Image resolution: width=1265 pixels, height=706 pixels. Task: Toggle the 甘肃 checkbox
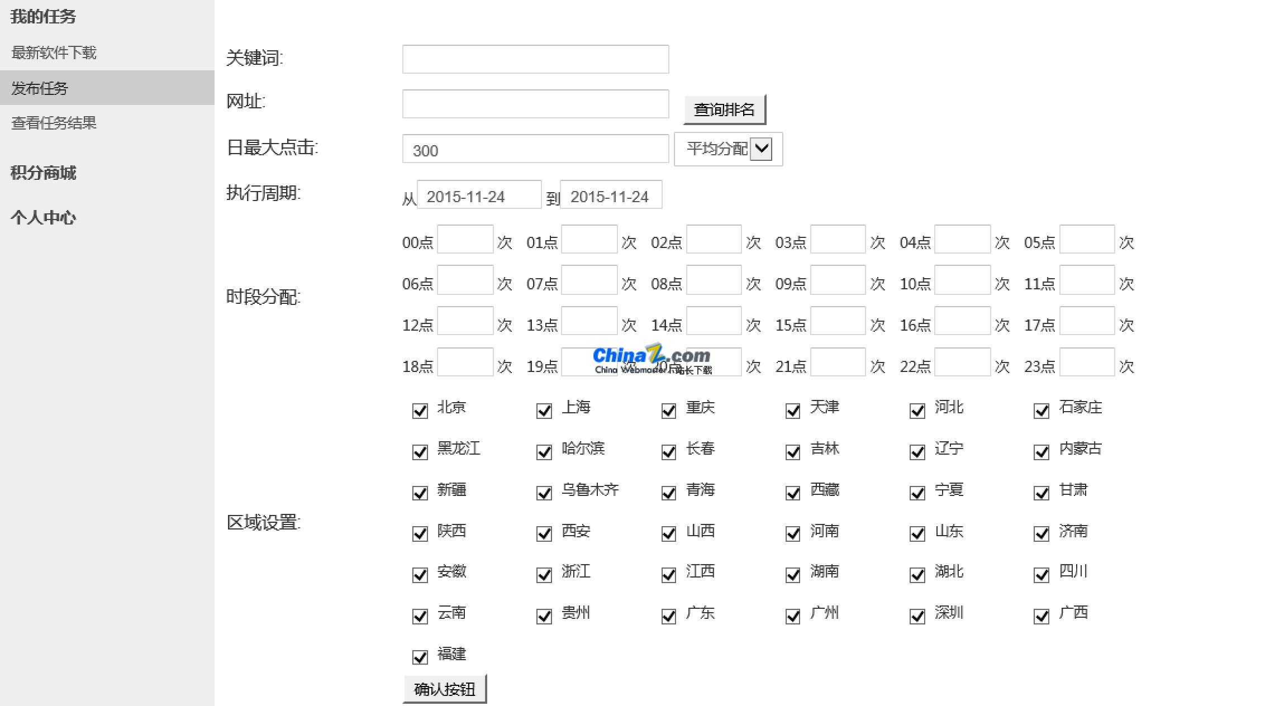pos(1042,493)
